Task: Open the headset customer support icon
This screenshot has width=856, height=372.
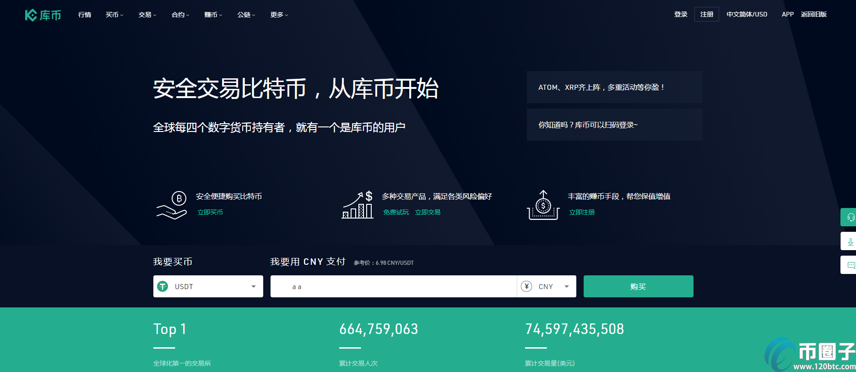Action: coord(850,217)
